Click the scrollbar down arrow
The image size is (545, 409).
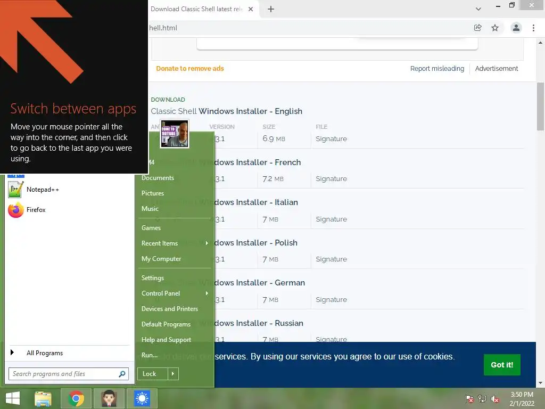click(x=540, y=383)
